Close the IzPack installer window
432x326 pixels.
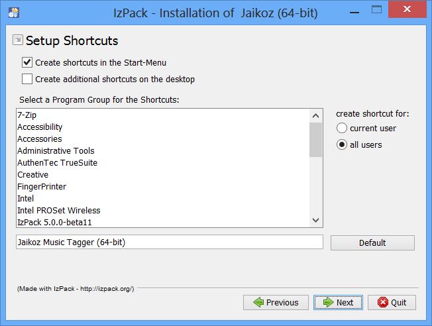(407, 9)
